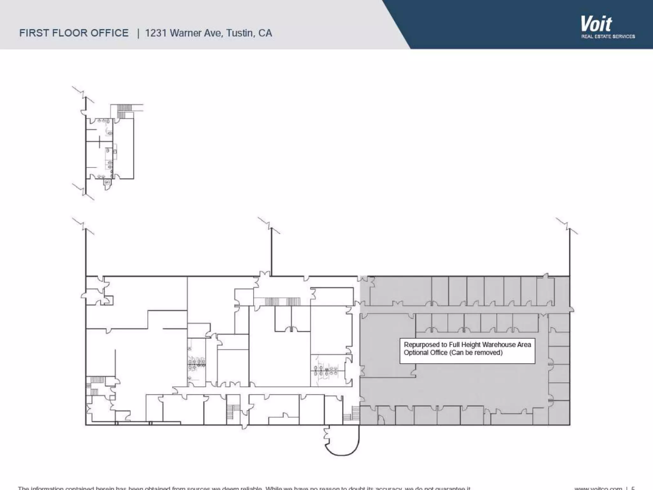
Task: Click the double staircase near the top center
Action: (282, 301)
